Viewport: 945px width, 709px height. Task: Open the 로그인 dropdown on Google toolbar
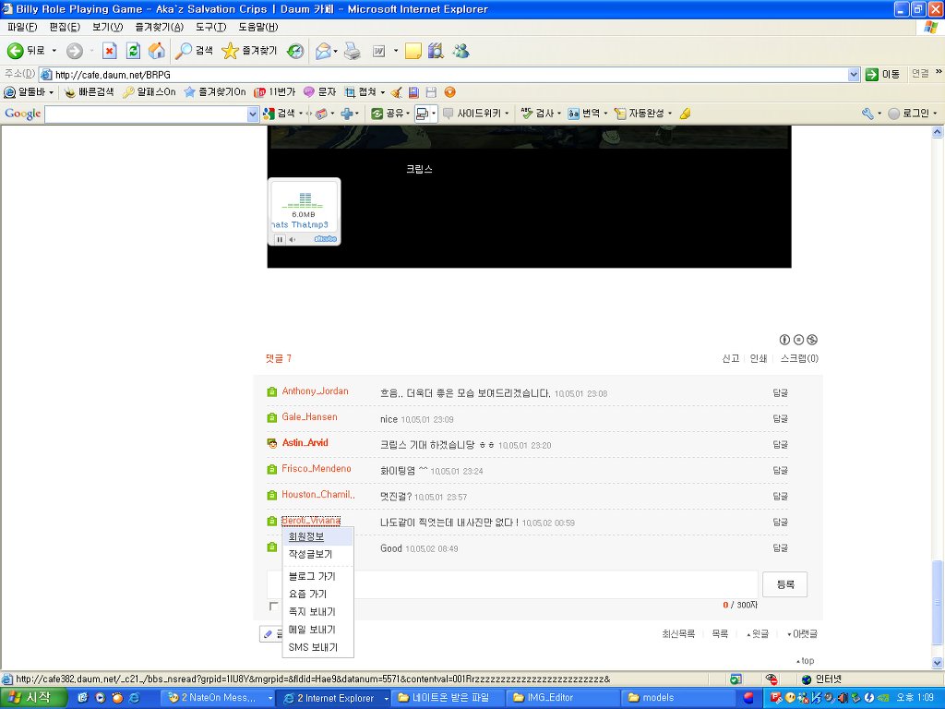935,114
